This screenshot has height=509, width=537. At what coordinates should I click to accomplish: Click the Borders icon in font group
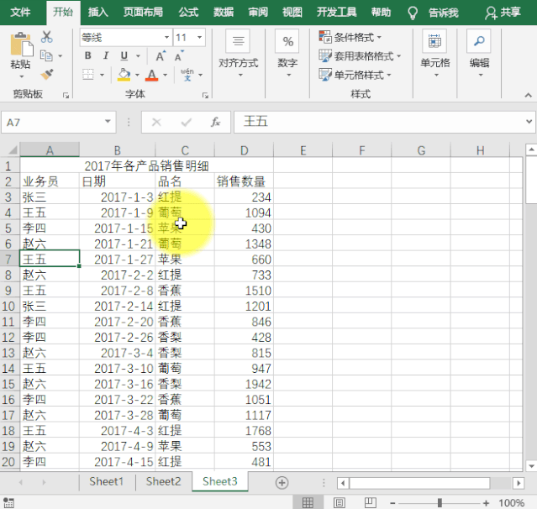click(x=88, y=75)
